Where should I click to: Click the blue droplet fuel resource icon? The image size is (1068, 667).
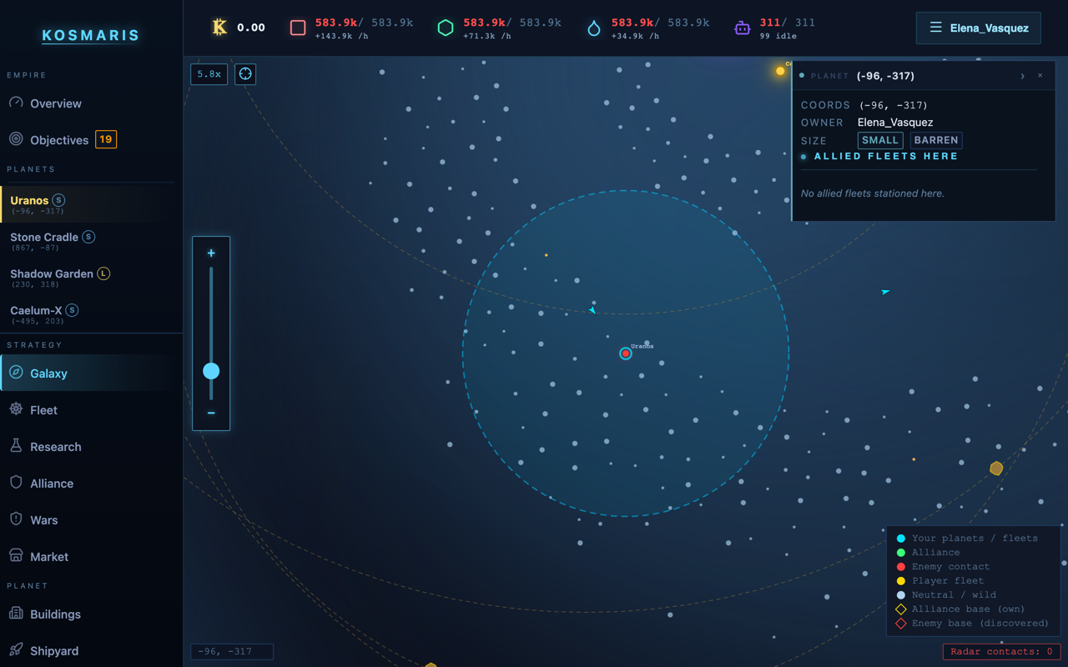tap(594, 28)
